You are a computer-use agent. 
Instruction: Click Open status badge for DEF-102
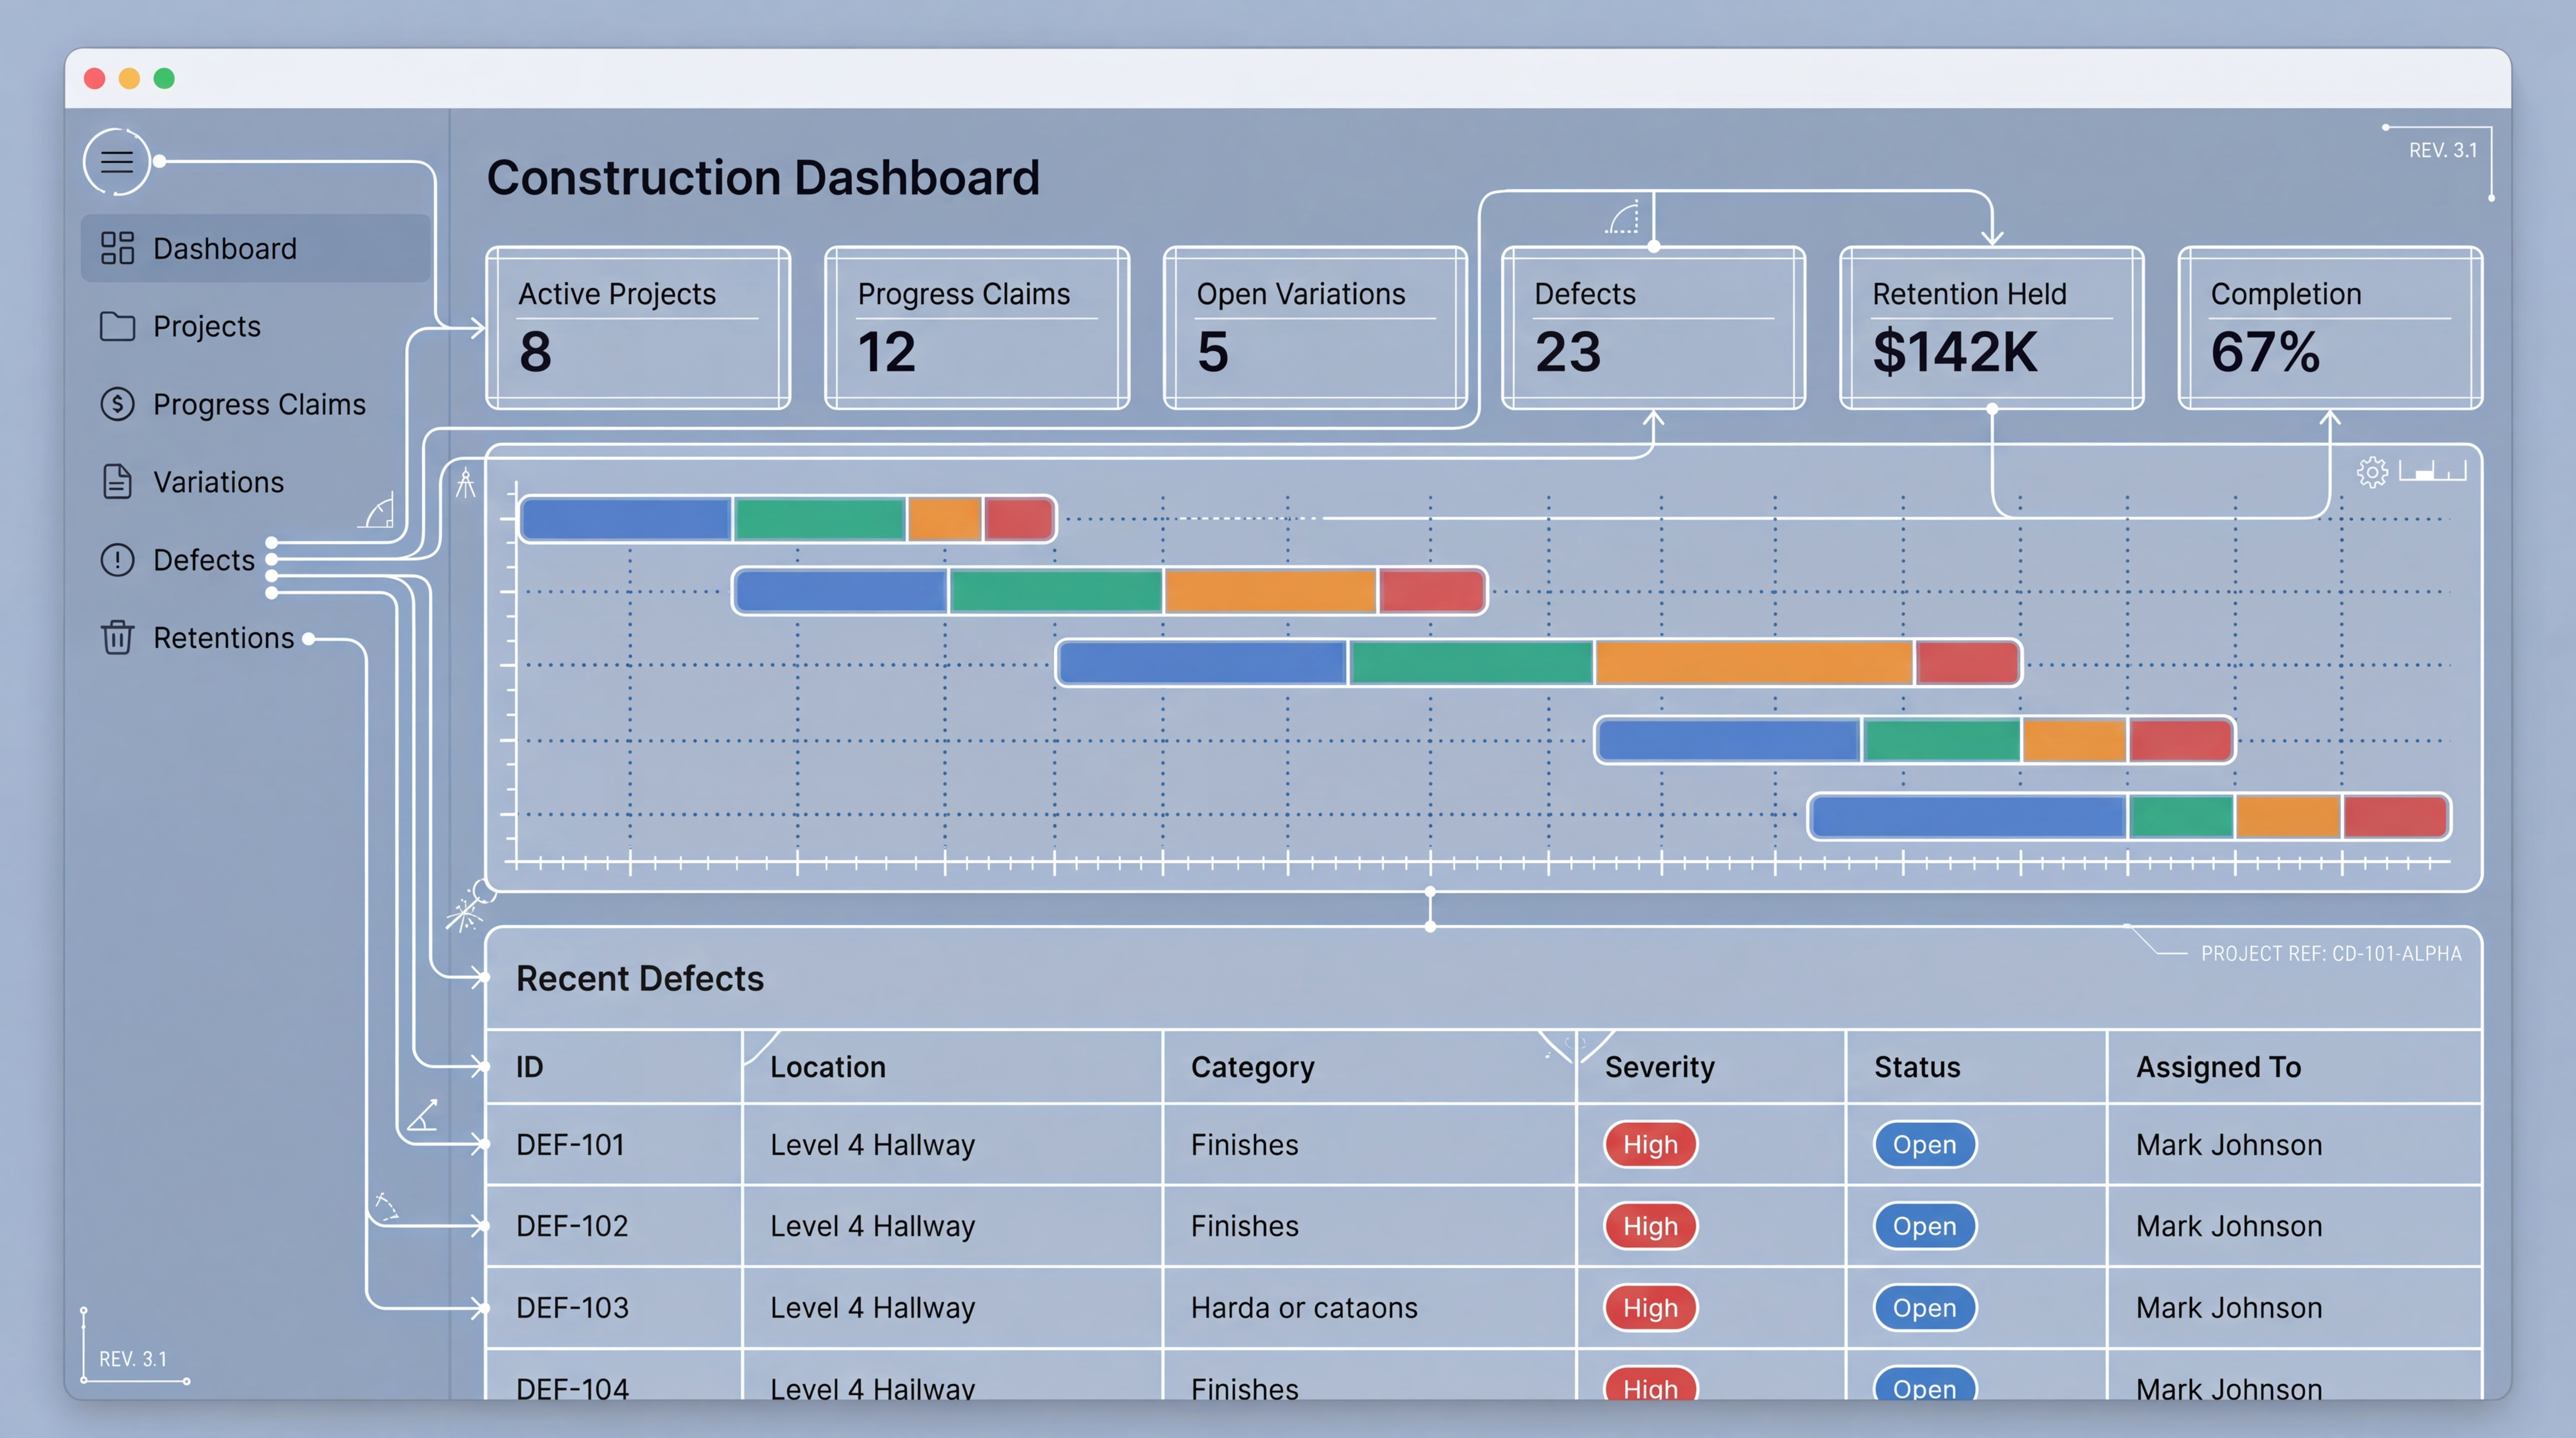pyautogui.click(x=1923, y=1227)
